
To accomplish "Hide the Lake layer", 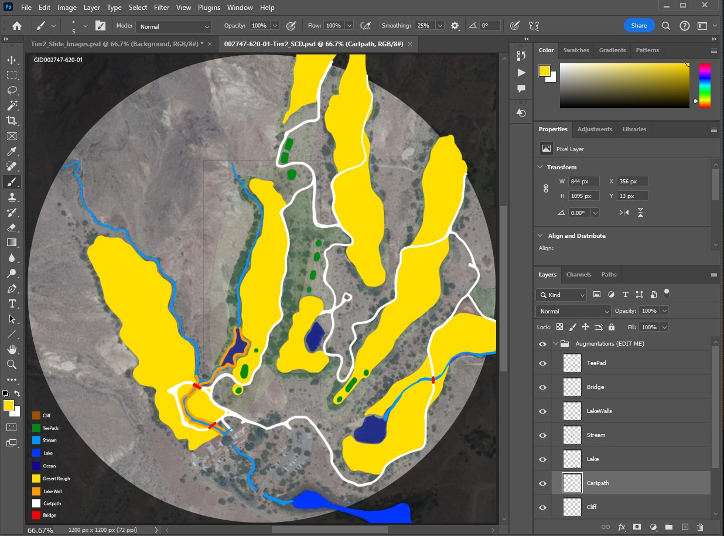I will [542, 459].
